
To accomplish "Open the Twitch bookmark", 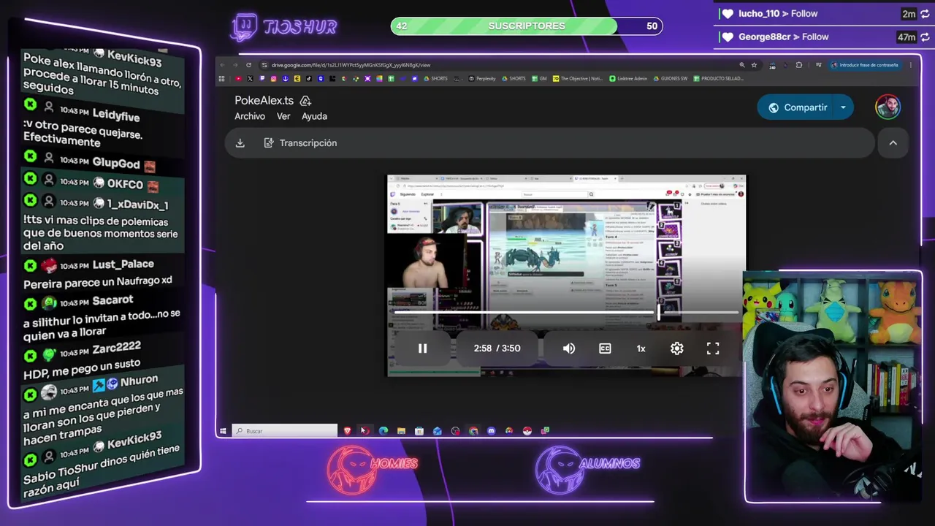I will pos(262,78).
